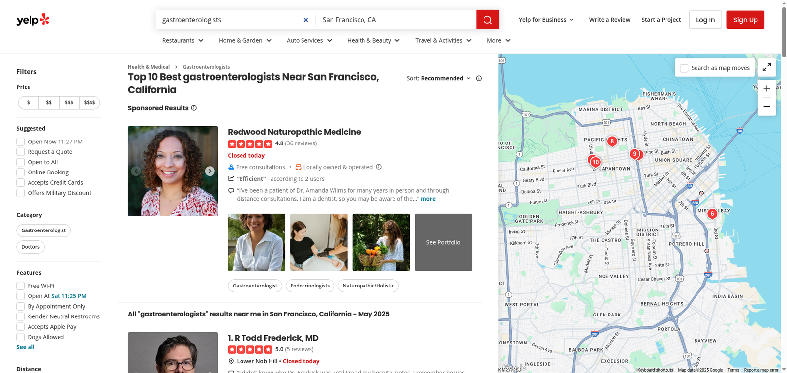This screenshot has width=787, height=373.
Task: Expand Travel & Activities menu
Action: [x=444, y=40]
